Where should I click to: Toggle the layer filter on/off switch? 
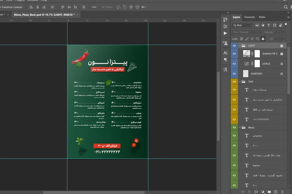286,25
